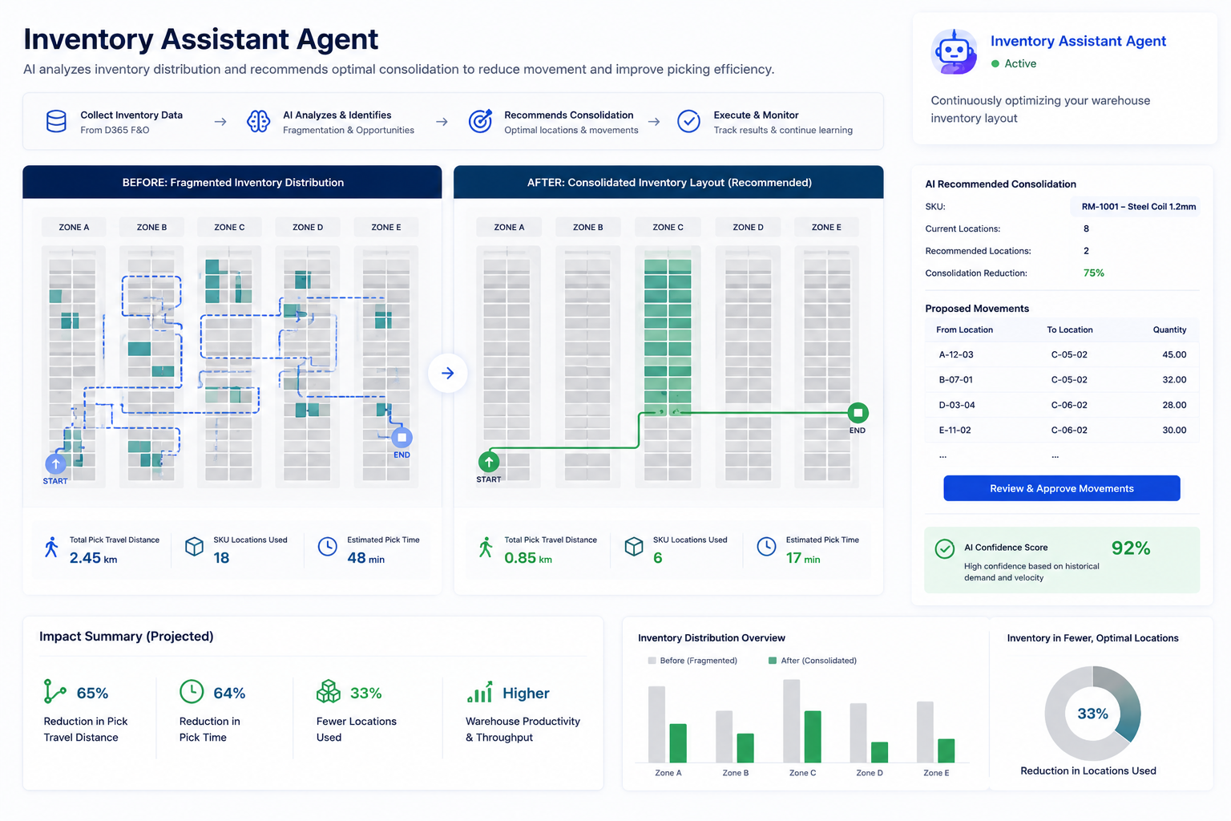Click the Inventory Assistant robot avatar

954,51
